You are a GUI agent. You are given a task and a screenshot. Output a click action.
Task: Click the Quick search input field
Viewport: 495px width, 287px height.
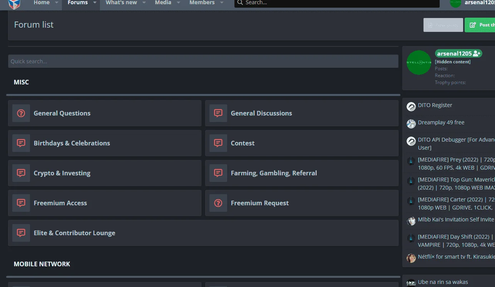(203, 61)
